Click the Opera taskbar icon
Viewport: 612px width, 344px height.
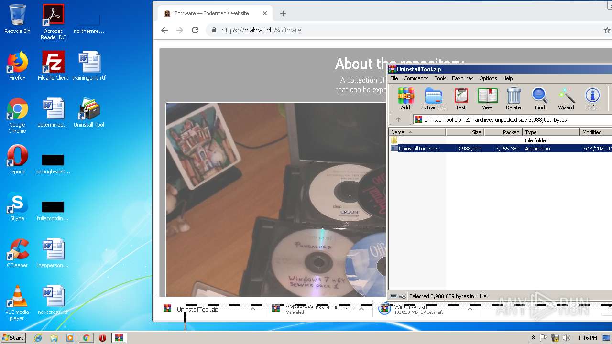click(x=102, y=338)
